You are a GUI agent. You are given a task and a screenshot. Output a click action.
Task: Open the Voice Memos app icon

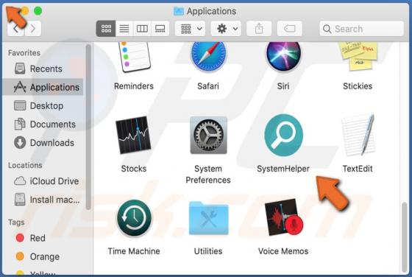[284, 217]
